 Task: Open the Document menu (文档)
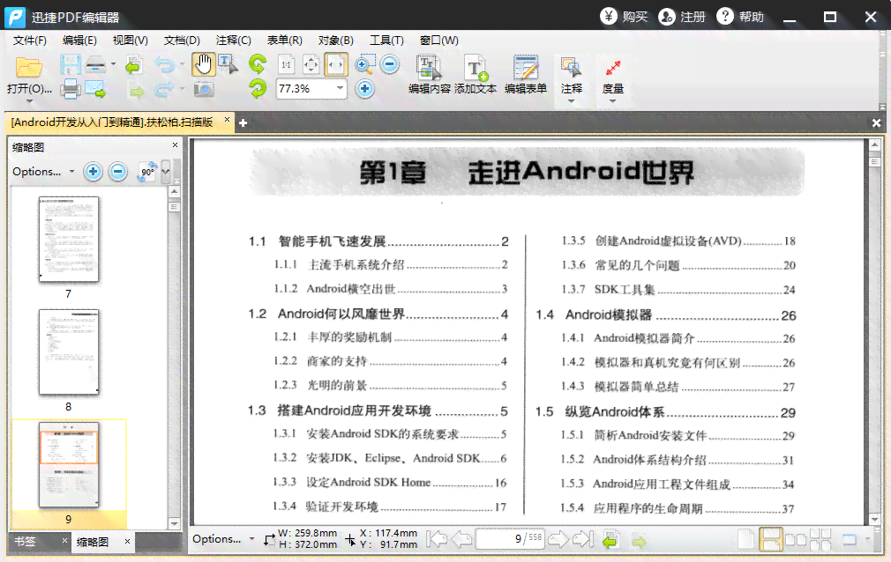point(182,41)
